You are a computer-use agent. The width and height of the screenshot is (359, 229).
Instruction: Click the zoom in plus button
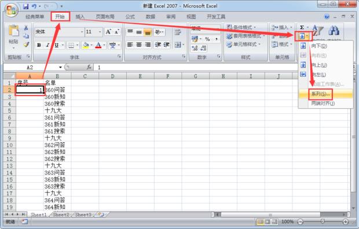pyautogui.click(x=346, y=221)
